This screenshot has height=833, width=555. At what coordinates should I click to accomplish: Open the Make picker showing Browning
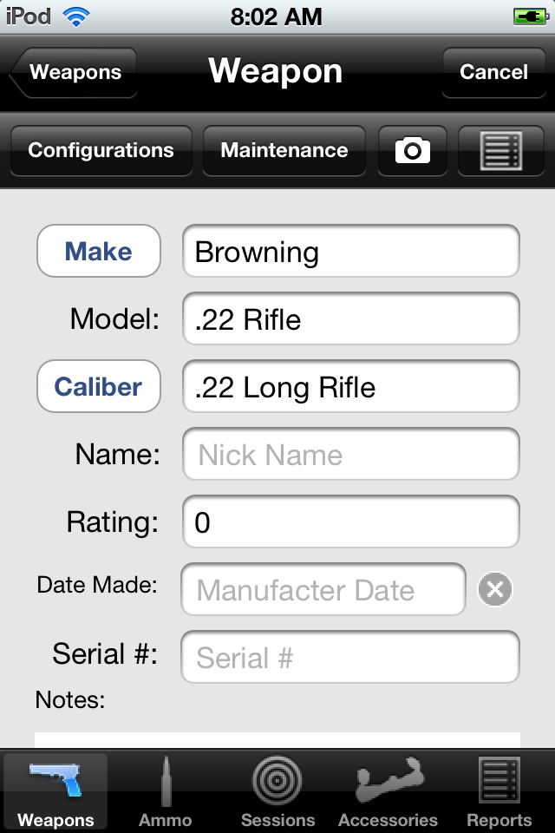click(x=98, y=251)
